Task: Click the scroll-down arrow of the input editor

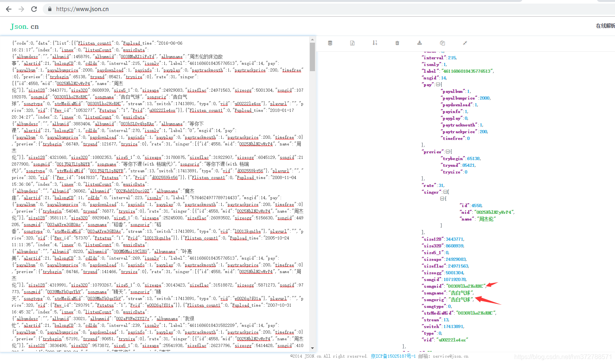Action: [x=312, y=348]
